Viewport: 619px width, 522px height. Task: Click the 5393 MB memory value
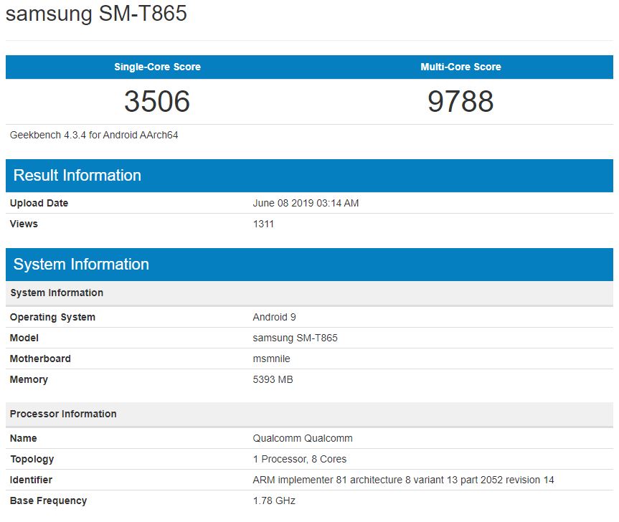273,379
